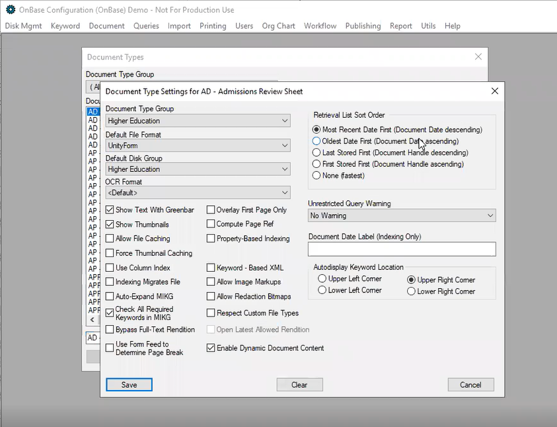Open the Utils menu
This screenshot has height=427, width=557.
pyautogui.click(x=428, y=26)
